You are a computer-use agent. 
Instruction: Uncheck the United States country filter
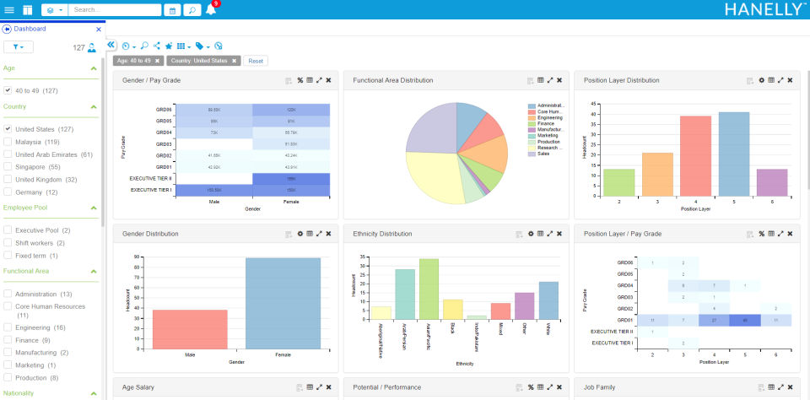click(8, 128)
